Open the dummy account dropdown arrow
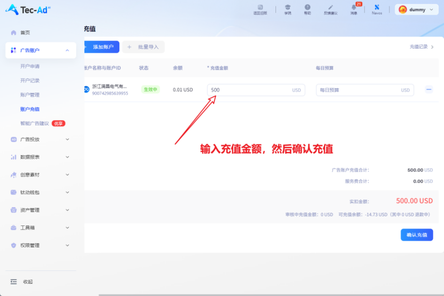 tap(431, 10)
